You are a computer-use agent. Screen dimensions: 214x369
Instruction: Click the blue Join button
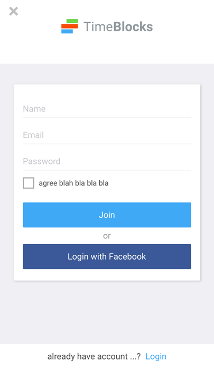click(x=107, y=215)
